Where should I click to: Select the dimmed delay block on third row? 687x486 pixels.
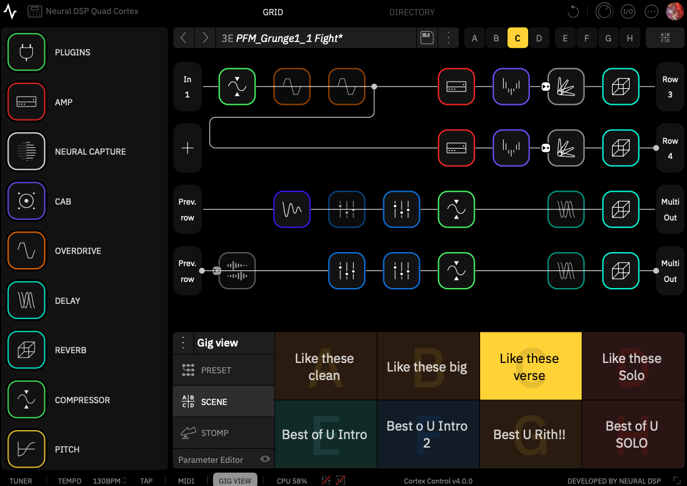point(566,210)
